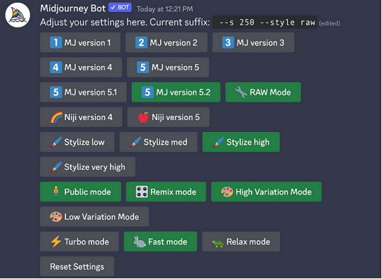The image size is (382, 279).
Task: Disable RAW Mode with wrench icon
Action: click(263, 92)
